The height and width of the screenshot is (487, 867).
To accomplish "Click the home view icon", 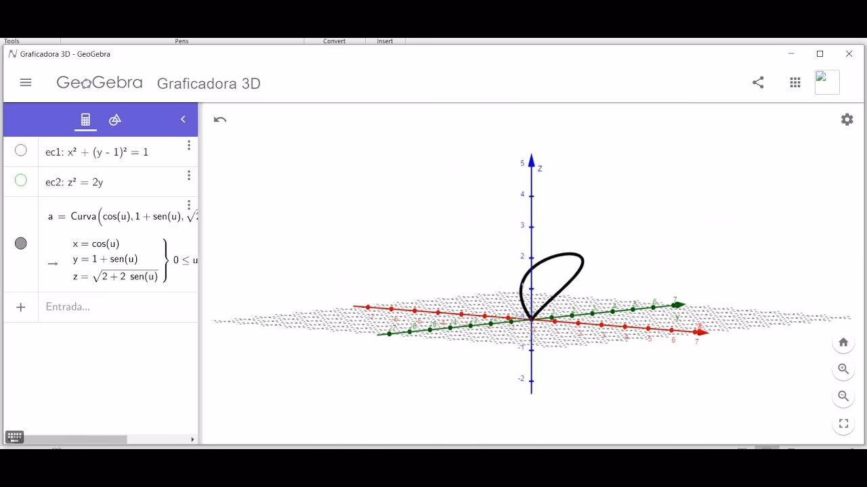I will point(843,342).
